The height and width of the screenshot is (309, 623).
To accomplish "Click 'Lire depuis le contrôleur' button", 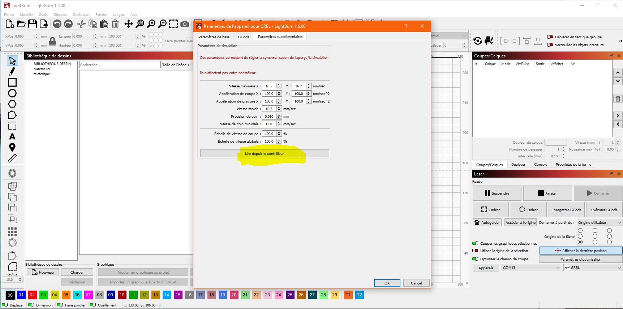I will (x=265, y=153).
